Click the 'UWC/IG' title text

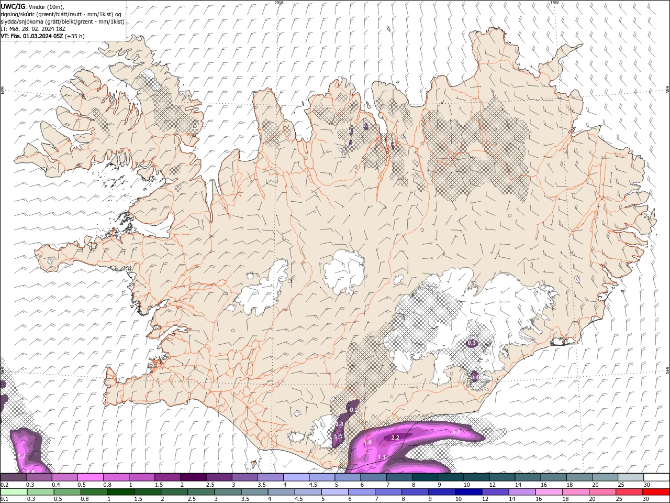[12, 6]
